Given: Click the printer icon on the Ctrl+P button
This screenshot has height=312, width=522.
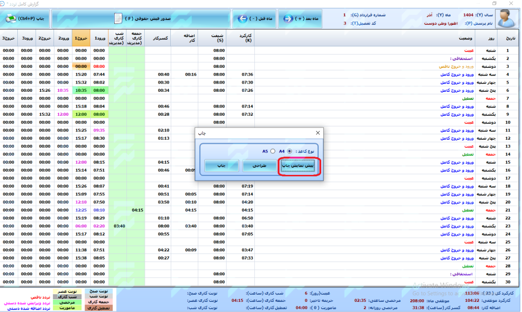Looking at the screenshot, I should click(11, 18).
